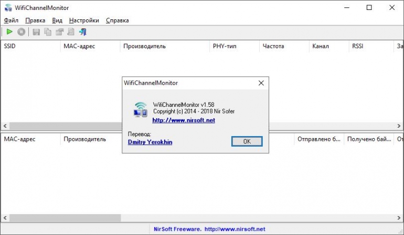Click the upper horizontal scrollbar thumb
Viewport: 404px width, 235px height.
click(66, 126)
